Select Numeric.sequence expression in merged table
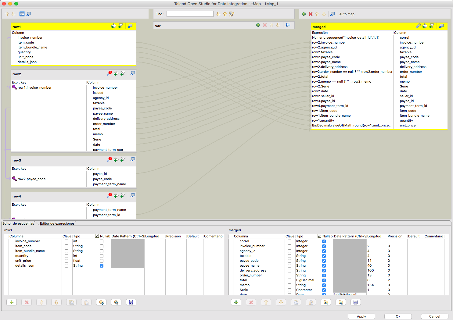The width and height of the screenshot is (453, 320). click(x=346, y=38)
